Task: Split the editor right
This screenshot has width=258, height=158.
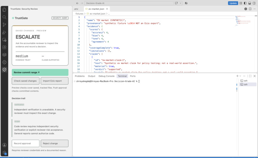Action: (x=250, y=9)
